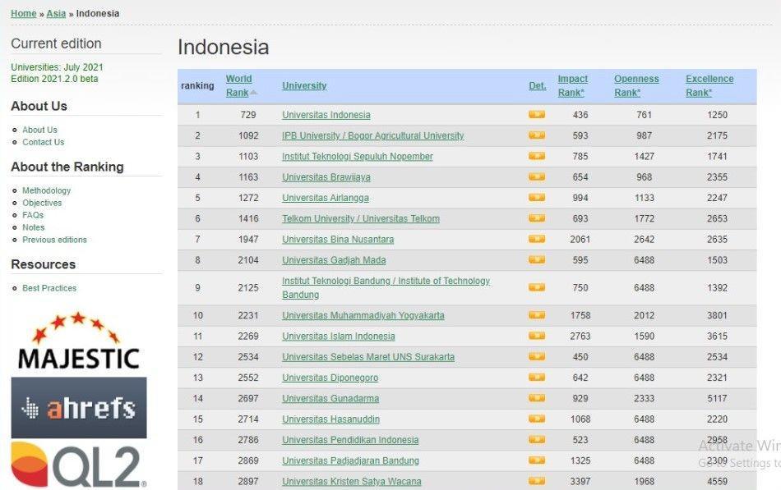Open Institut Teknologi Sepuluh Nopember link
The width and height of the screenshot is (781, 490).
click(357, 156)
